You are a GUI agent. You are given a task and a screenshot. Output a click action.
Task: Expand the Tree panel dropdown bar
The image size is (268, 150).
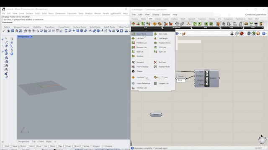coord(254,27)
